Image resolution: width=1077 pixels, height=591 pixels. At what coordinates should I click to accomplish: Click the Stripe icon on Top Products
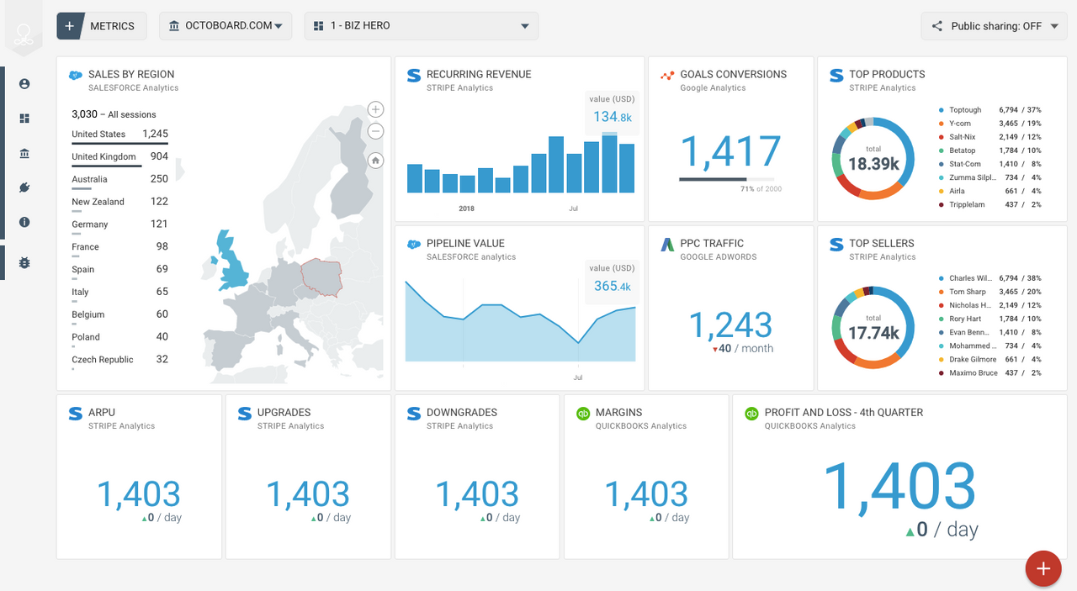click(836, 76)
